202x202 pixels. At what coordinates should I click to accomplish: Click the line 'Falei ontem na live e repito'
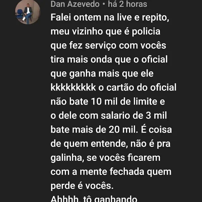tap(110, 18)
